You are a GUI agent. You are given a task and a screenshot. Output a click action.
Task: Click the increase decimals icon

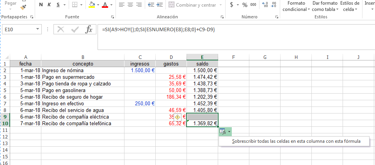point(265,5)
